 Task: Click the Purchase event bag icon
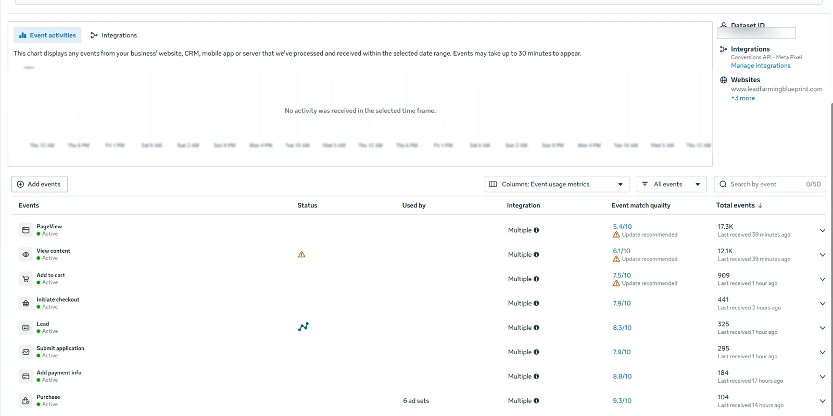click(x=26, y=401)
